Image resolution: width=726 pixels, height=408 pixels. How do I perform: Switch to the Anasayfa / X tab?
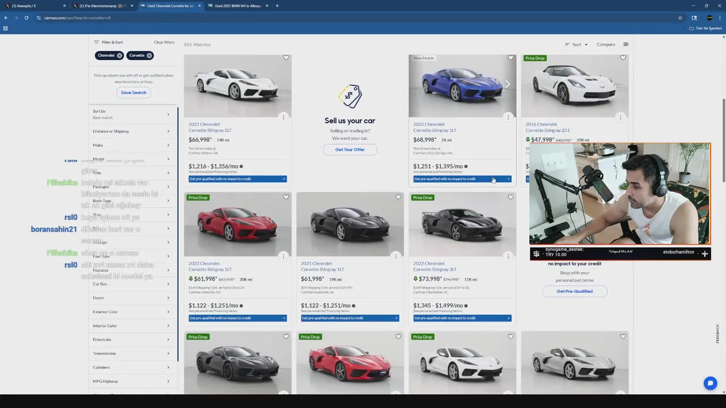pos(34,6)
